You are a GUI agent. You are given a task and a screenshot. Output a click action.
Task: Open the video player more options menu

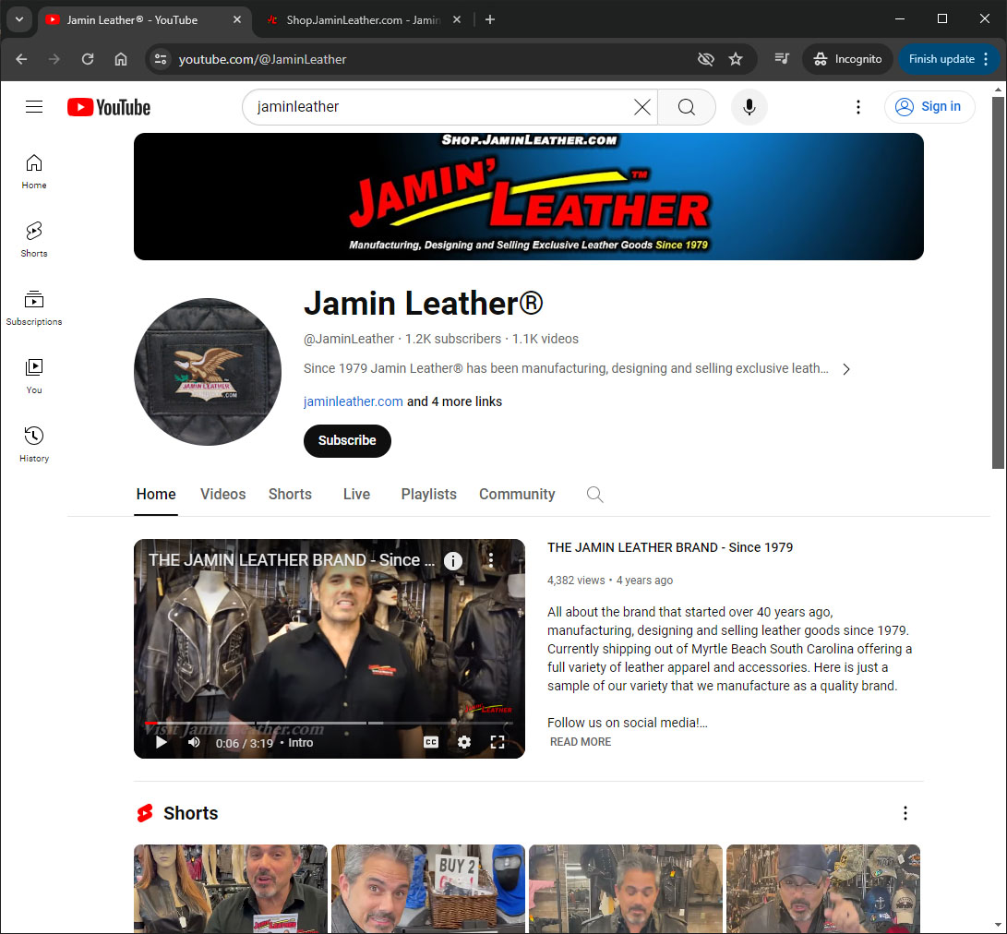(491, 560)
